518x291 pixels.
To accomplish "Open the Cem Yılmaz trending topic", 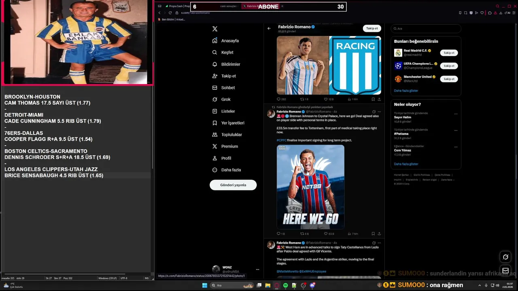I will point(402,150).
